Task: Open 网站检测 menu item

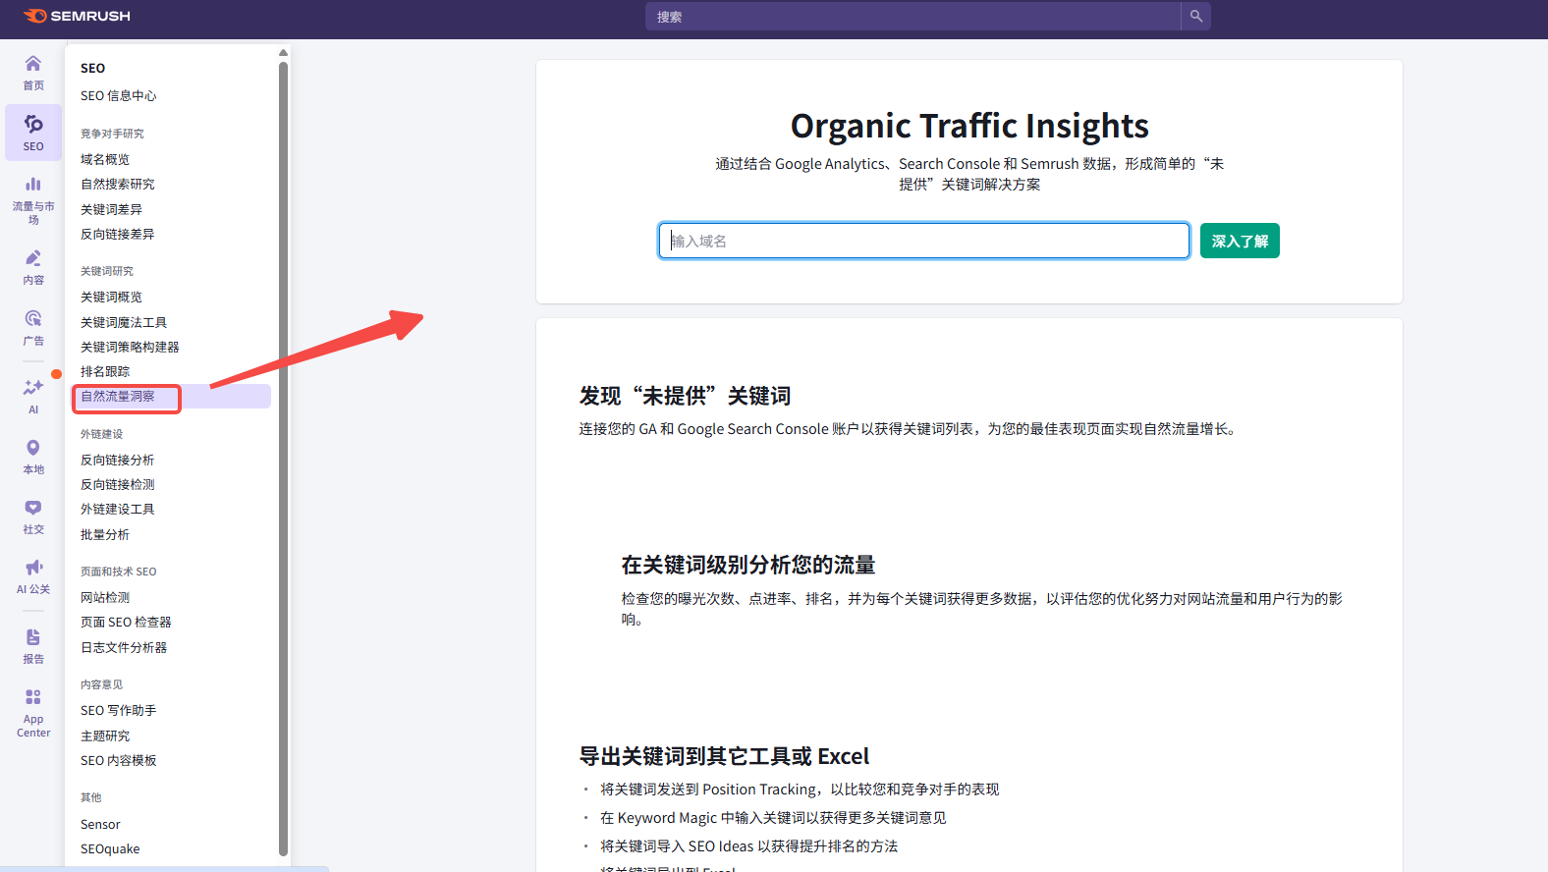Action: pyautogui.click(x=105, y=597)
